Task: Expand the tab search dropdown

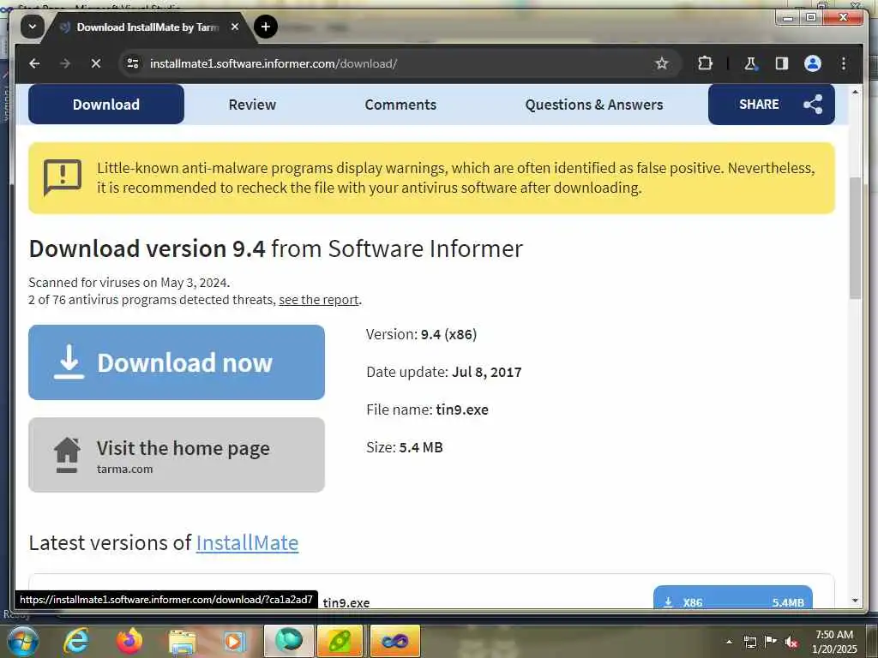Action: pyautogui.click(x=33, y=27)
